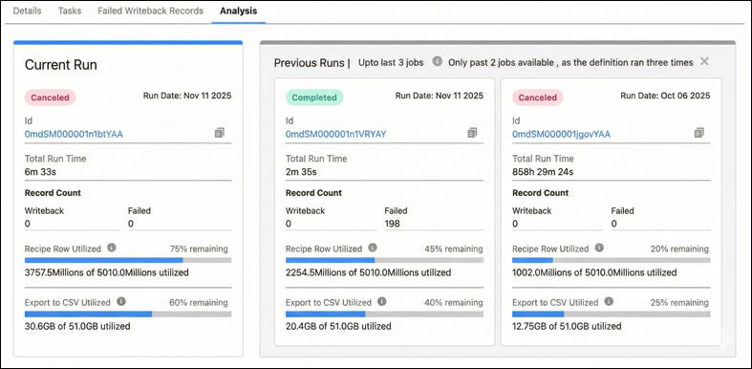
Task: Open info icon beside Upto last 3 jobs
Action: [x=437, y=61]
